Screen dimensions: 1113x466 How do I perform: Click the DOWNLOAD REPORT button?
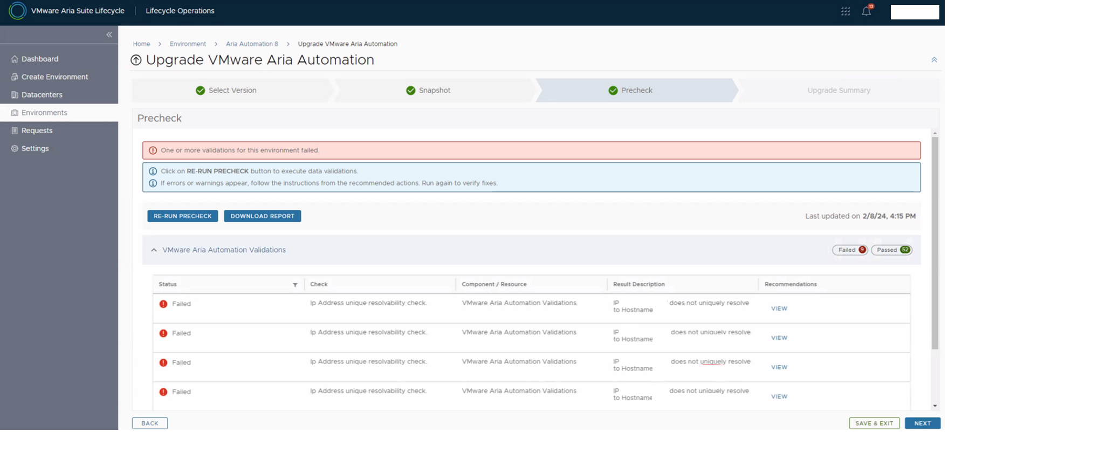point(262,216)
